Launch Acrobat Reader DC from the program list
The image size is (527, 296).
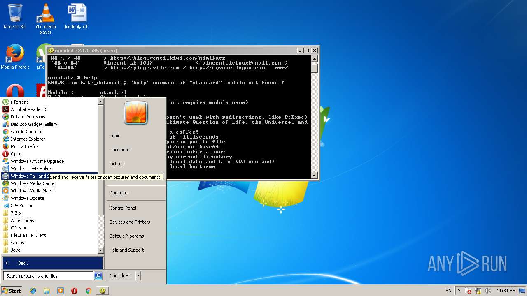click(x=49, y=109)
